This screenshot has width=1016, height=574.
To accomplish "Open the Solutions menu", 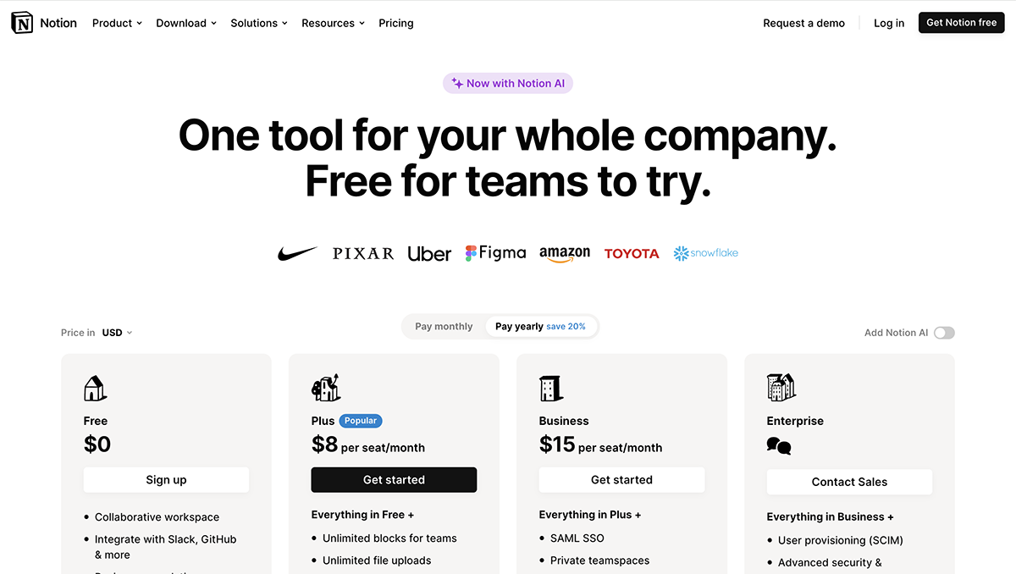I will coord(258,23).
